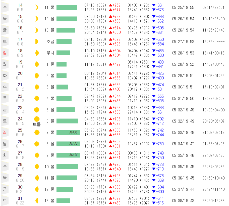The image size is (229, 206).
Task: Click the moon phase icon for day 25
Action: (x=37, y=132)
